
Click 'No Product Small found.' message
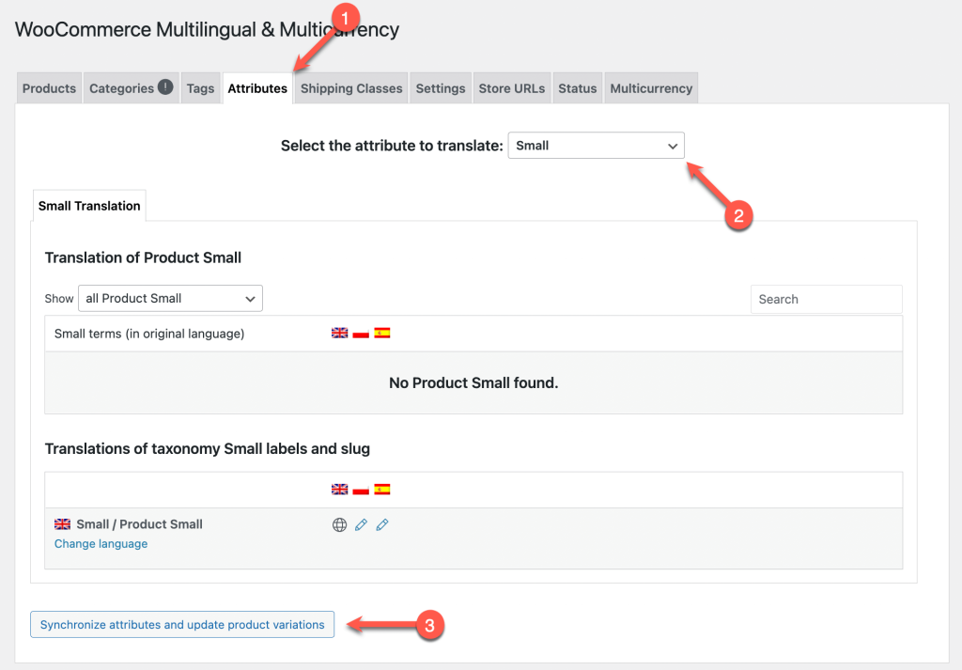pos(473,382)
